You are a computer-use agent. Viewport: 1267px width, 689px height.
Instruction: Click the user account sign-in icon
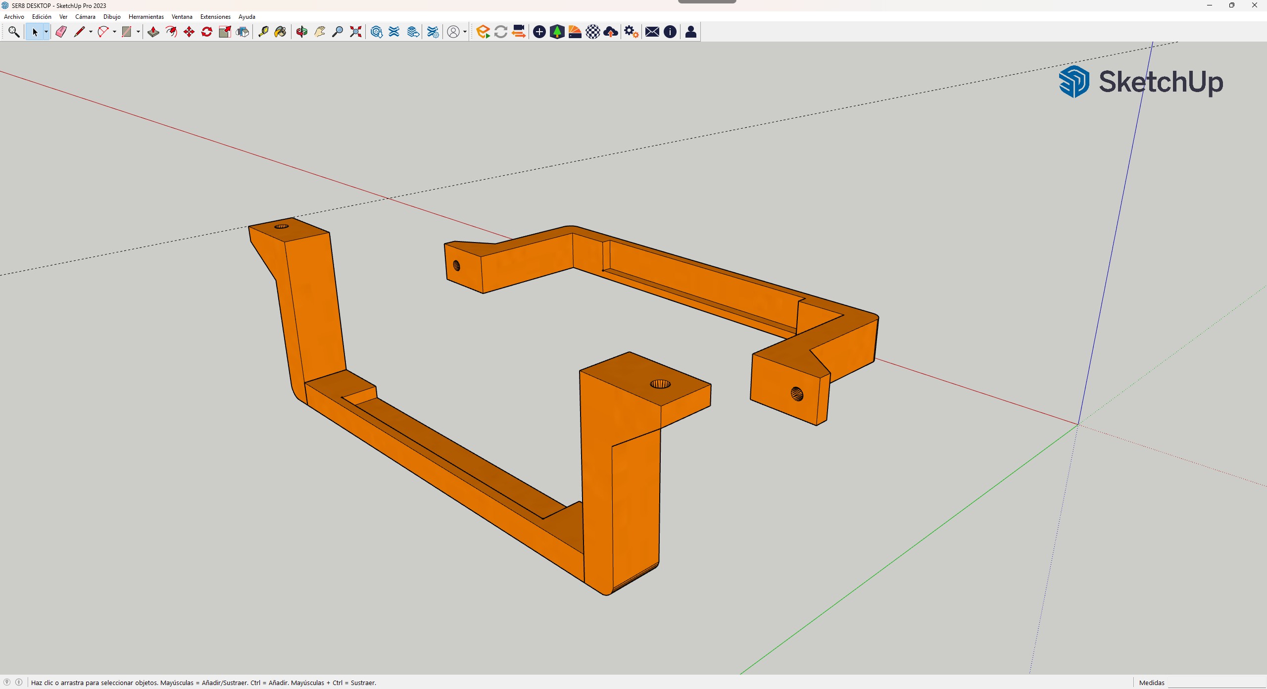453,32
